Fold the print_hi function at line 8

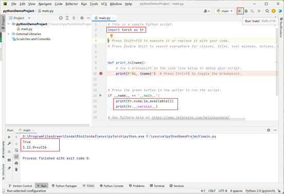(x=106, y=63)
